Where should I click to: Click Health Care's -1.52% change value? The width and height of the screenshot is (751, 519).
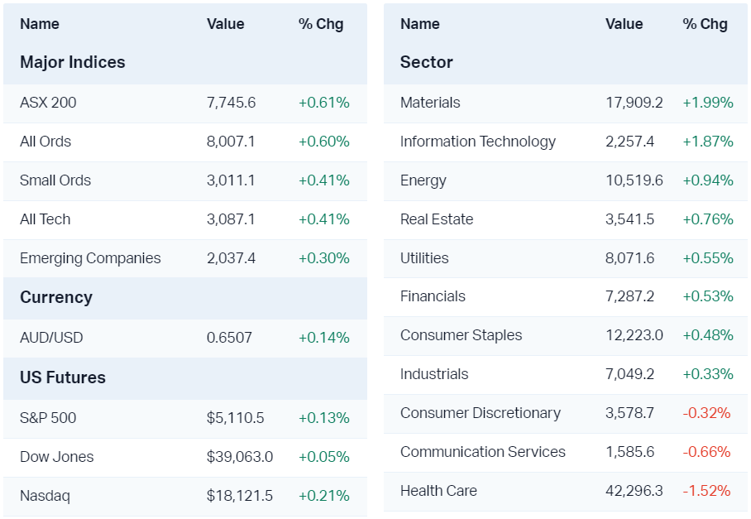[707, 491]
